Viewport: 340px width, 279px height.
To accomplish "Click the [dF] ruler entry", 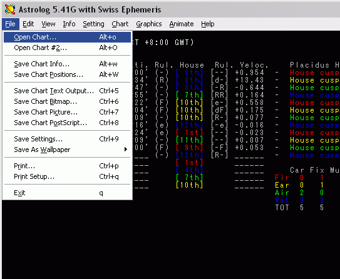I will pos(219,110).
